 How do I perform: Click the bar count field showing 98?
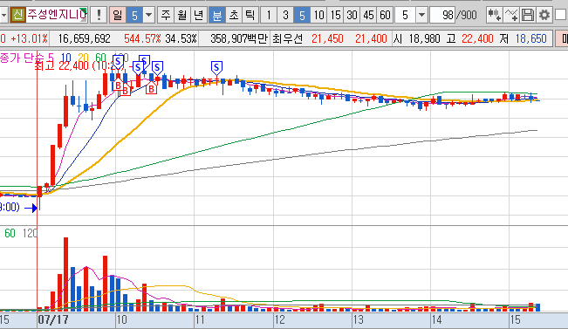click(442, 15)
